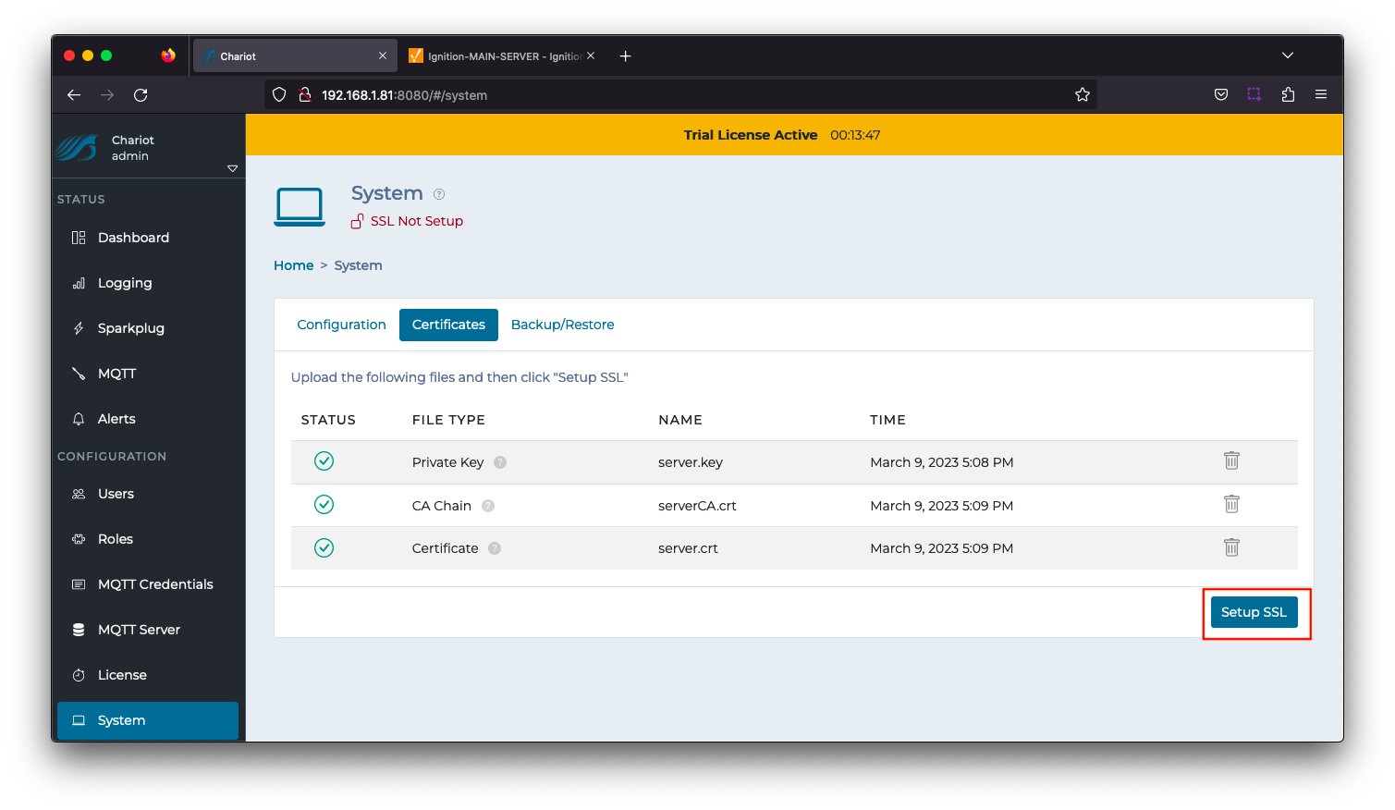Expand the admin user dropdown arrow
The height and width of the screenshot is (810, 1395).
(x=232, y=168)
